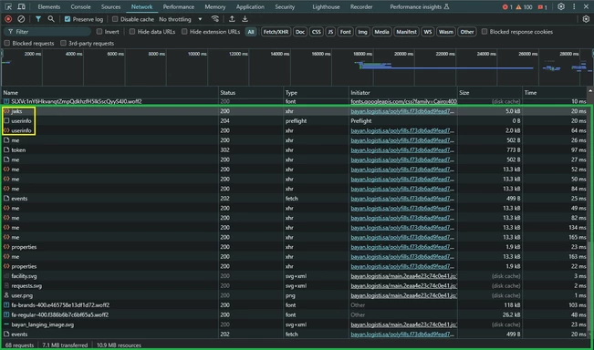Check the Blocked requests option
Viewport: 594px width, 350px height.
6,43
